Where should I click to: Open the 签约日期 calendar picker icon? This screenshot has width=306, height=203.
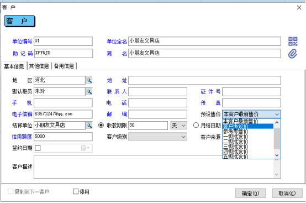click(85, 148)
